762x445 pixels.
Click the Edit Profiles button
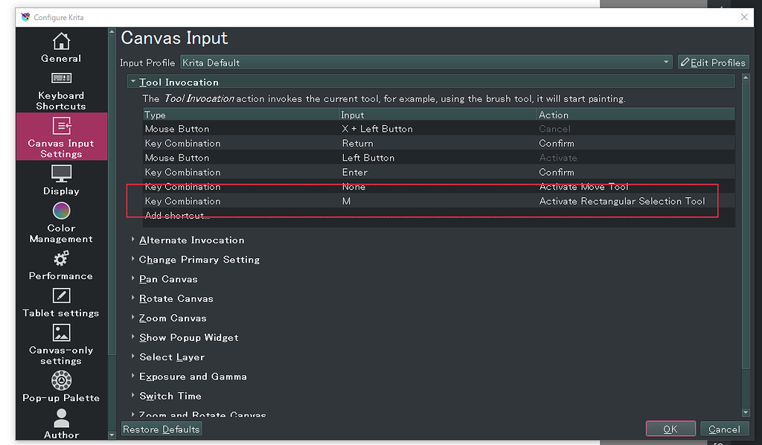713,63
